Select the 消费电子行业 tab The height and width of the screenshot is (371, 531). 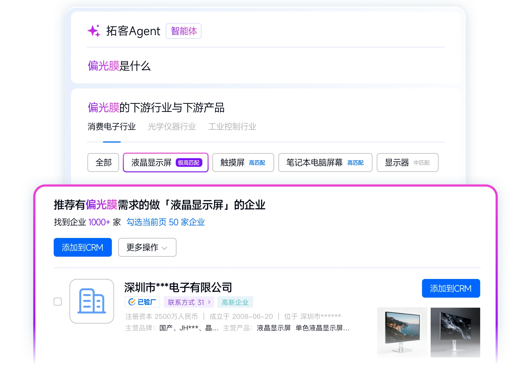coord(112,127)
